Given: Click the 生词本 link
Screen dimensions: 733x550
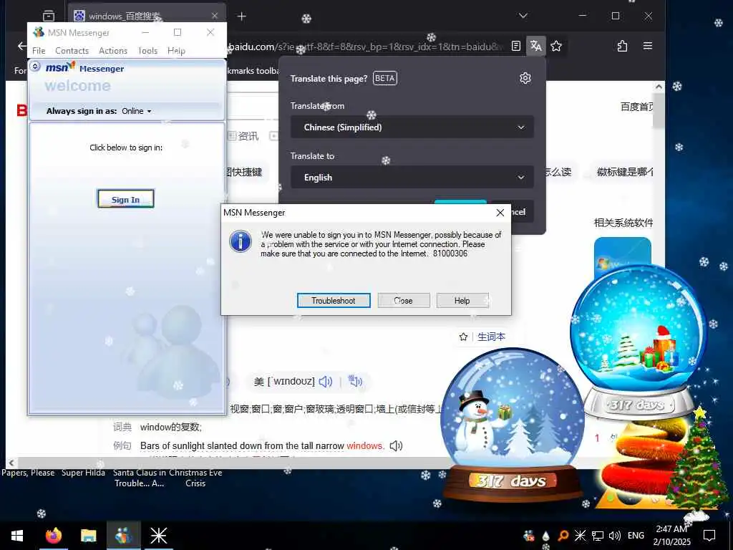Looking at the screenshot, I should [491, 337].
